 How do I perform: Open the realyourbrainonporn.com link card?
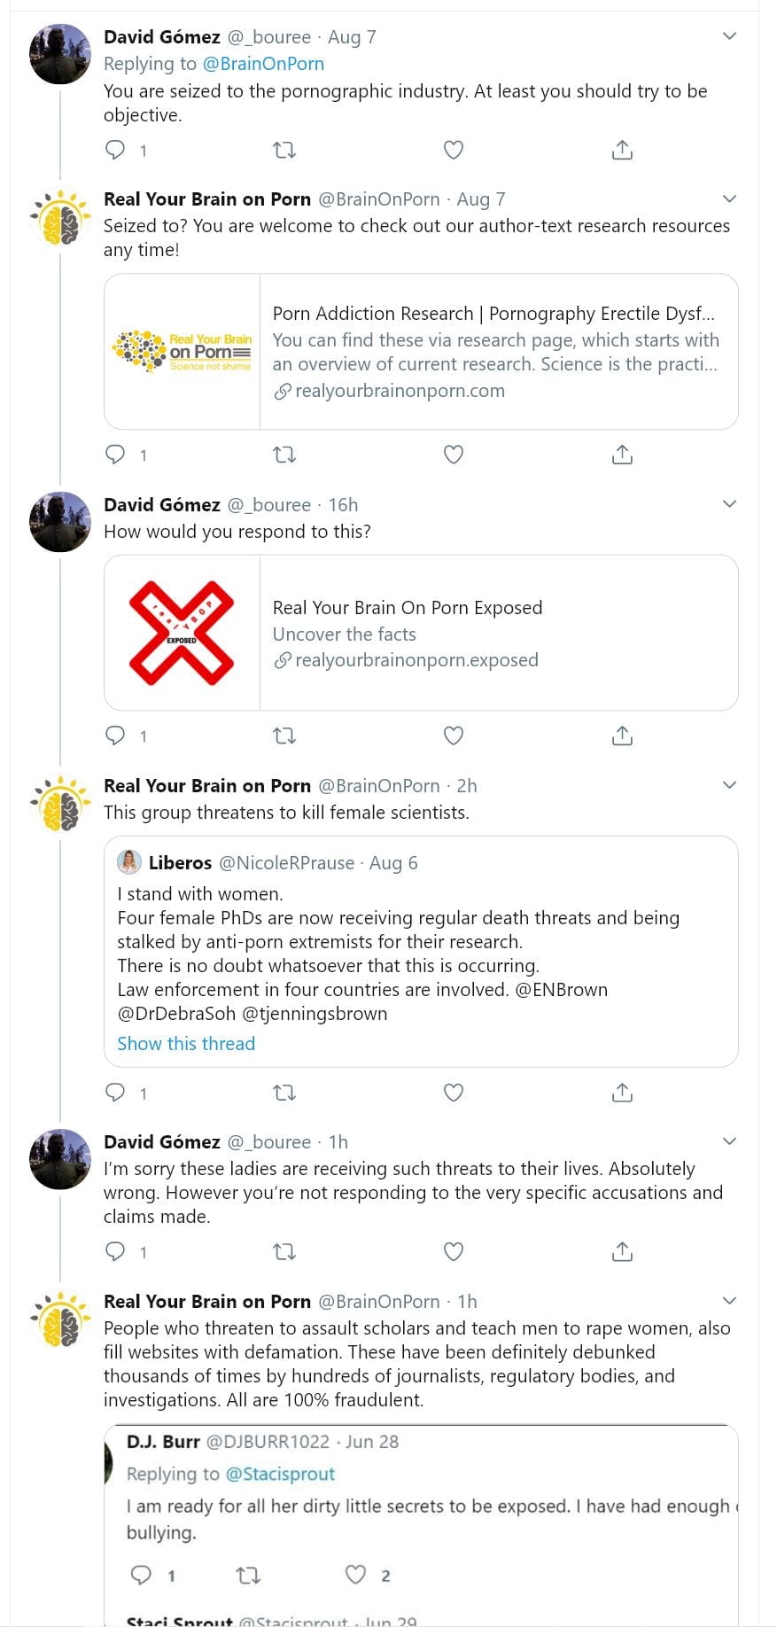point(421,352)
